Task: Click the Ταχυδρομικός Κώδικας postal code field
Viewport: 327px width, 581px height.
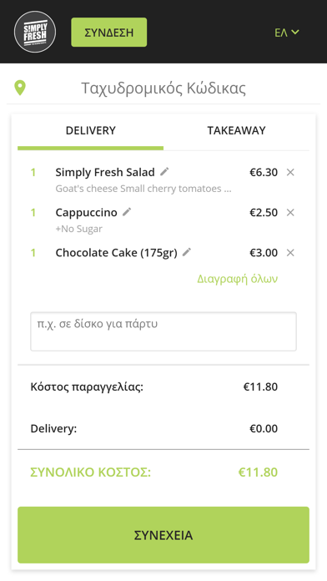Action: [x=163, y=88]
